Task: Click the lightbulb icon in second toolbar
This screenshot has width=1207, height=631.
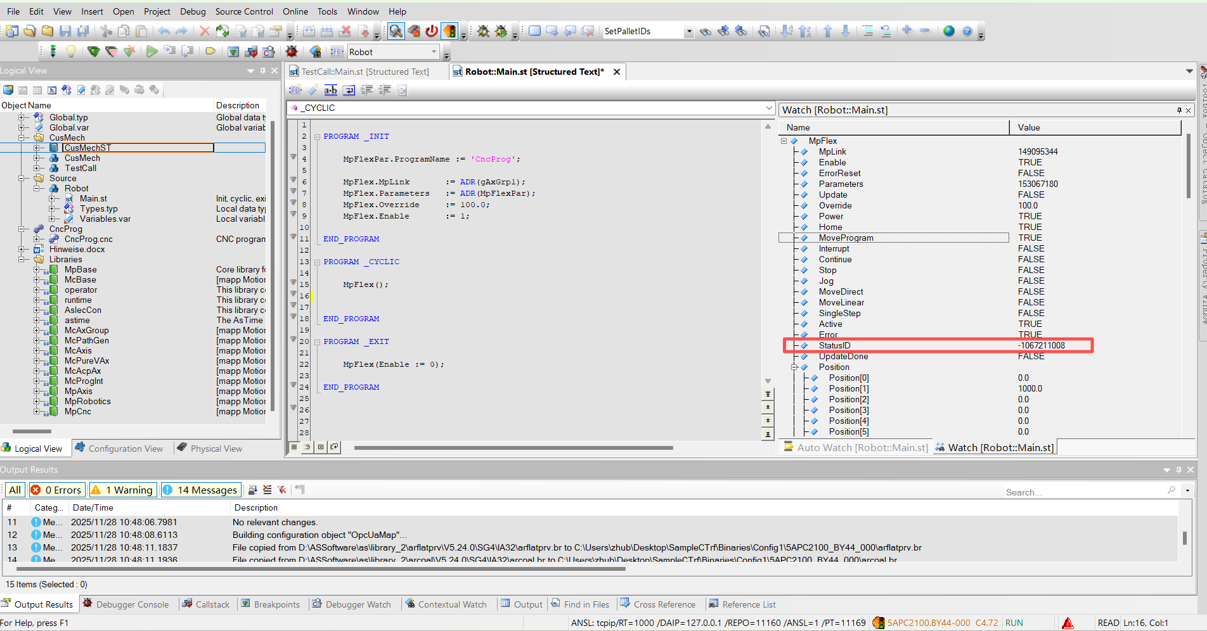Action: pyautogui.click(x=71, y=52)
